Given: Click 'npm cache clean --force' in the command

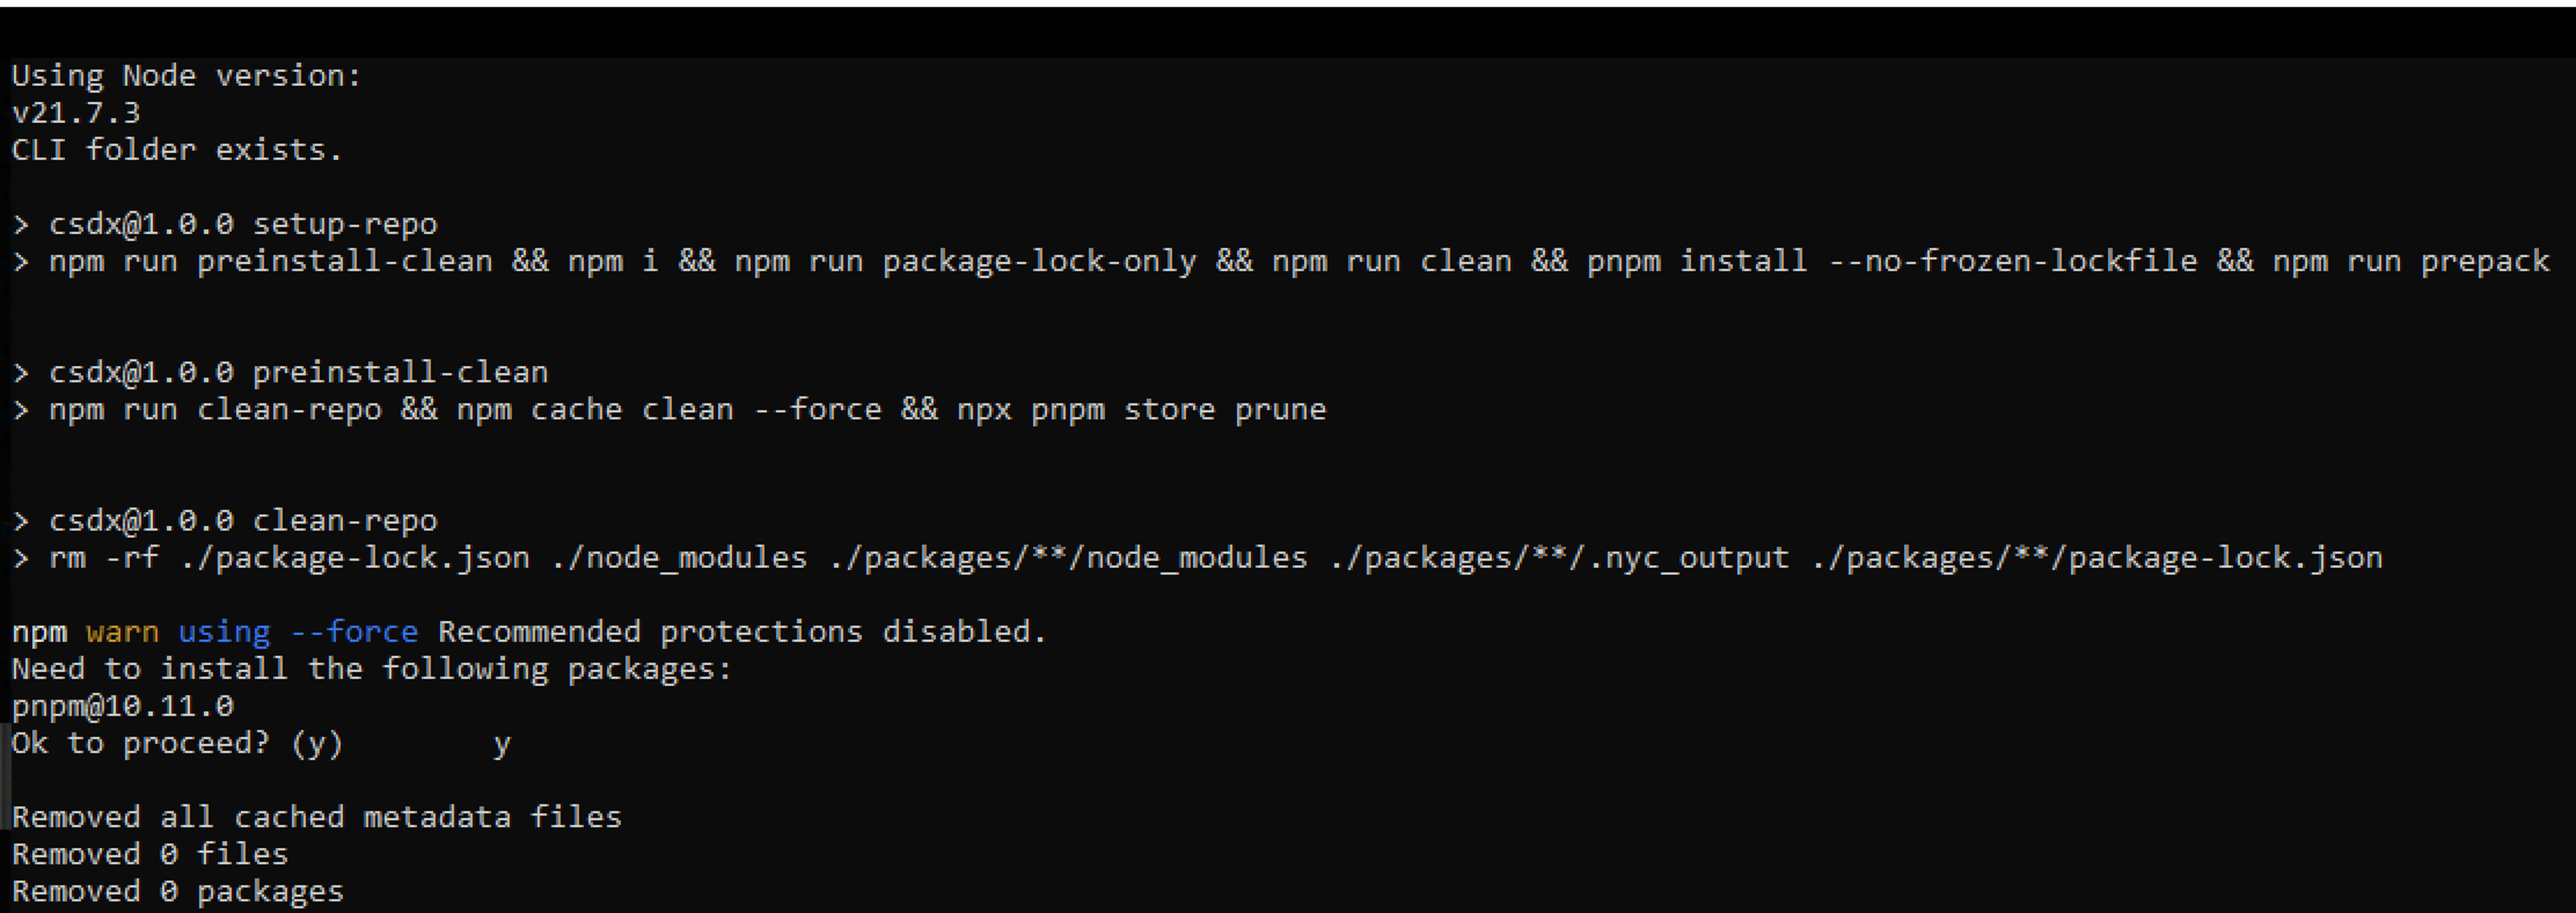Looking at the screenshot, I should coord(669,408).
